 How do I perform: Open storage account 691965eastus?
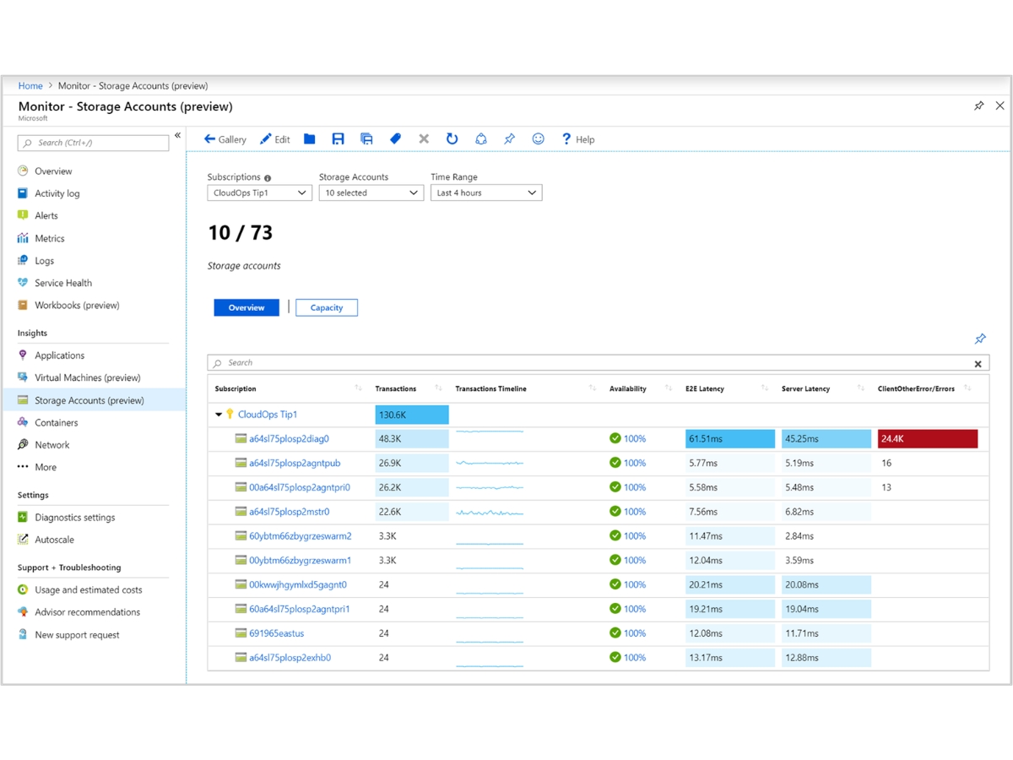point(277,633)
